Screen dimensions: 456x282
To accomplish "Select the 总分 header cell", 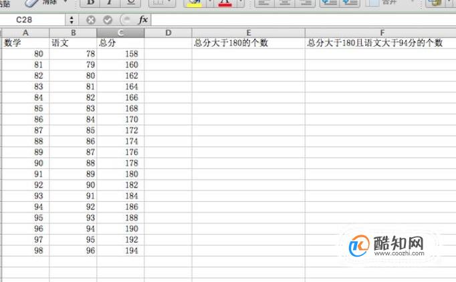I will pyautogui.click(x=121, y=43).
